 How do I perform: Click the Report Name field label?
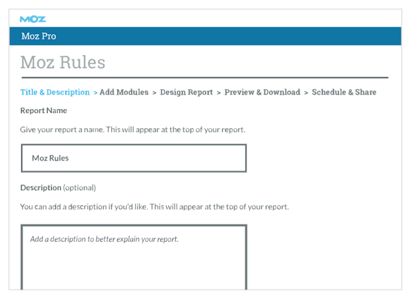click(x=44, y=110)
